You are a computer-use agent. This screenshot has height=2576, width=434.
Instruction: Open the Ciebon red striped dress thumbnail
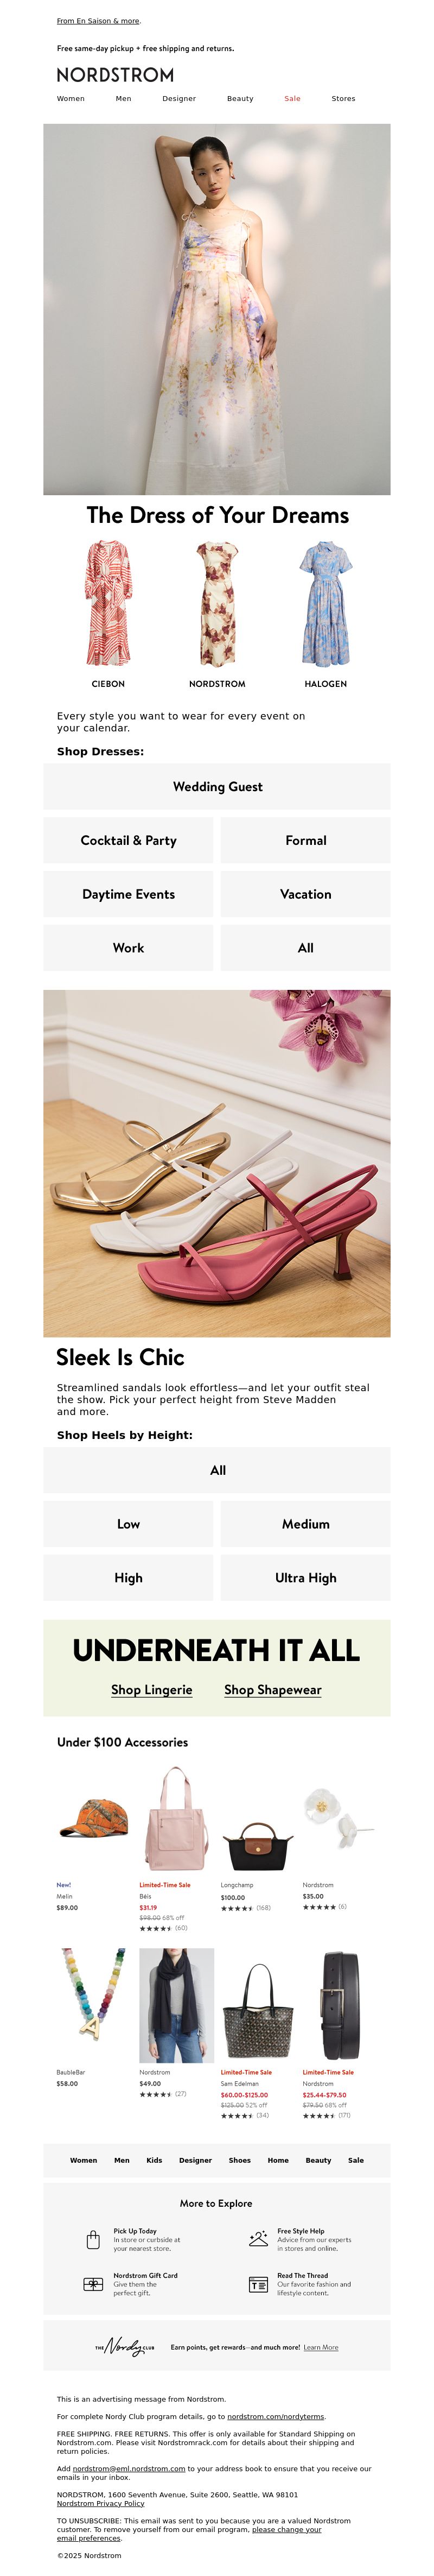108,603
